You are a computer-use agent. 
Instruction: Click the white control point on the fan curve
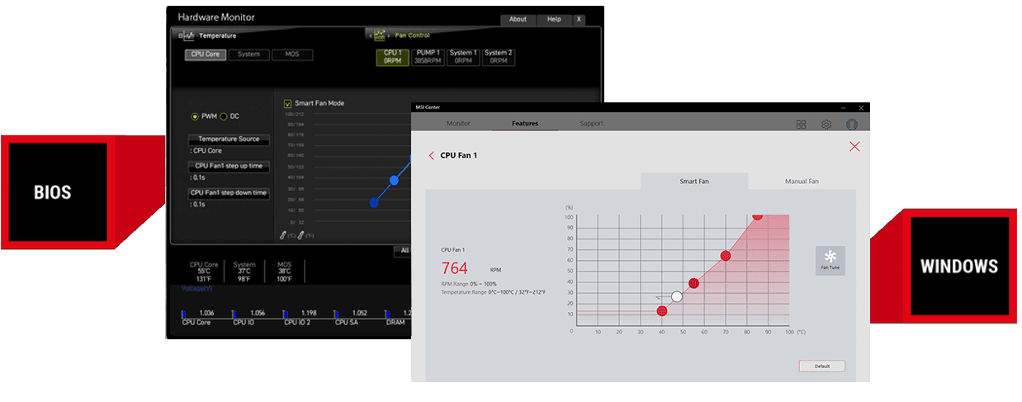coord(677,296)
